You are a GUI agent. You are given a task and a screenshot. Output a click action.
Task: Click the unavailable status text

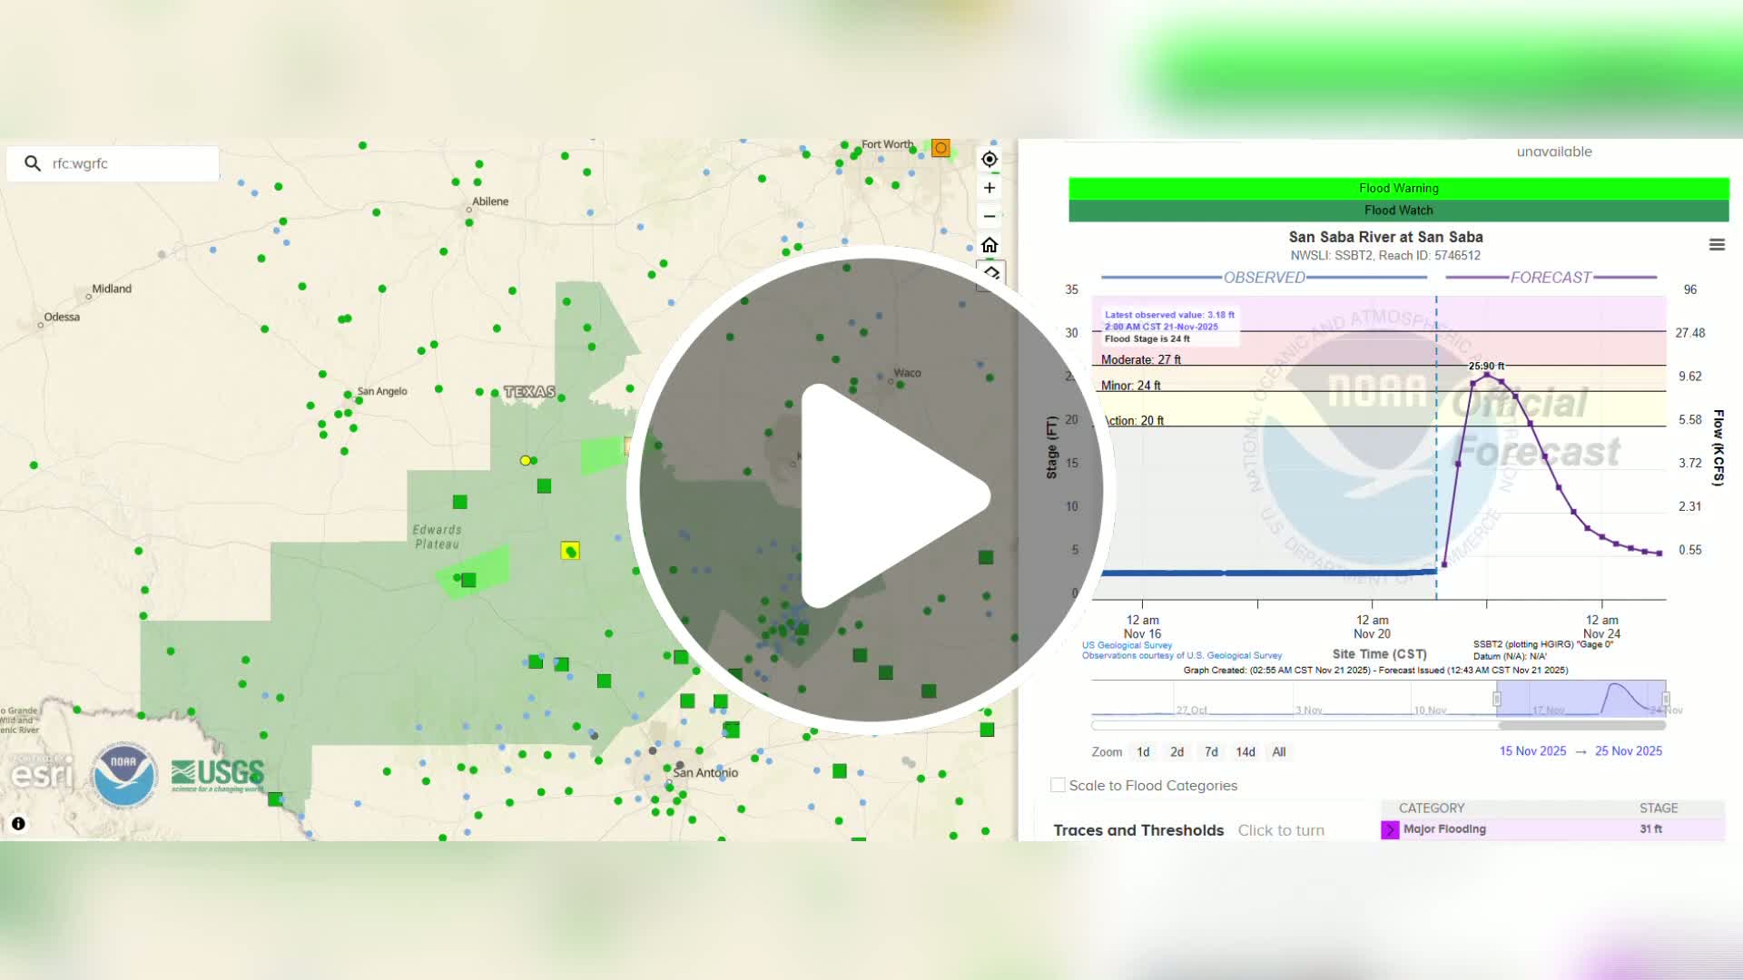click(x=1554, y=152)
